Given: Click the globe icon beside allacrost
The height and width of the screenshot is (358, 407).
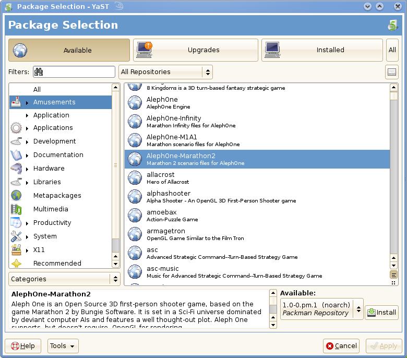Looking at the screenshot, I should (x=135, y=177).
